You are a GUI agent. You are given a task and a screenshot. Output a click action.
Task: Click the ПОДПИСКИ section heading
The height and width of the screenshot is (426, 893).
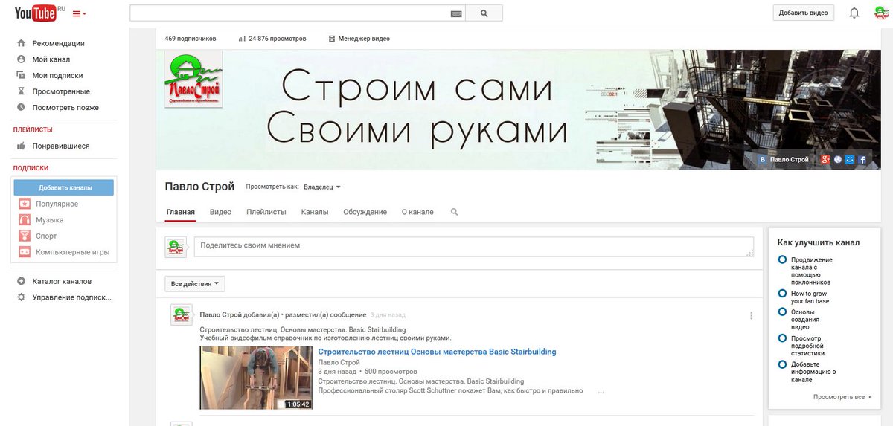point(31,168)
